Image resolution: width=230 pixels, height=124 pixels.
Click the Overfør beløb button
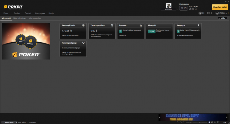click(x=220, y=7)
